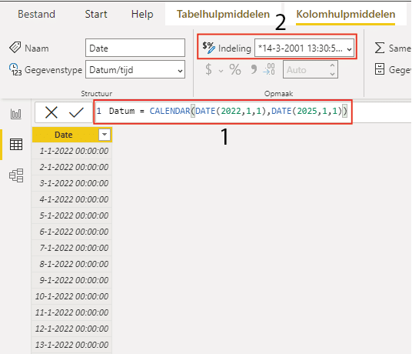The height and width of the screenshot is (354, 412).
Task: Select cell 11-1-2022 00:00:00
Action: (72, 312)
